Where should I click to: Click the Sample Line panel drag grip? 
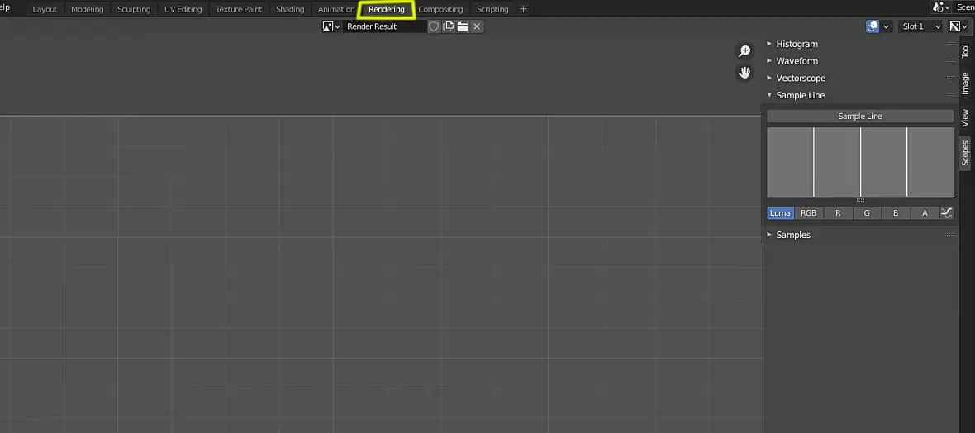tap(950, 95)
